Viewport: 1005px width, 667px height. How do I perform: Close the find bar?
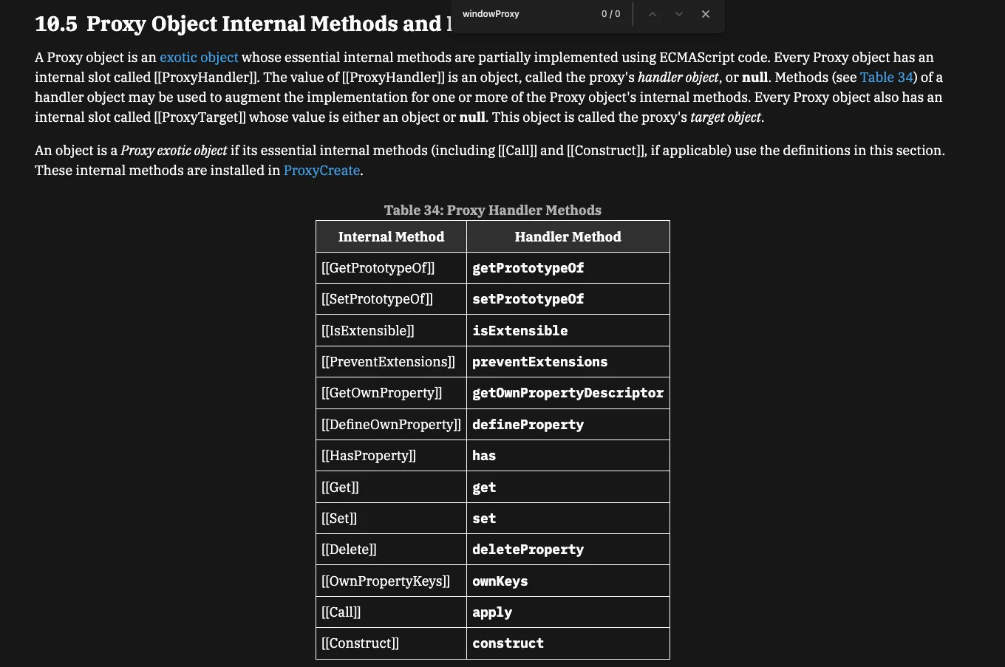[706, 14]
